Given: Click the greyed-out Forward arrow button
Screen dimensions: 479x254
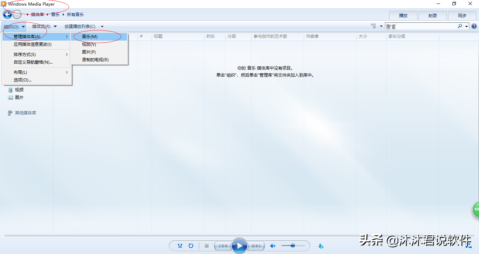Looking at the screenshot, I should [x=17, y=15].
